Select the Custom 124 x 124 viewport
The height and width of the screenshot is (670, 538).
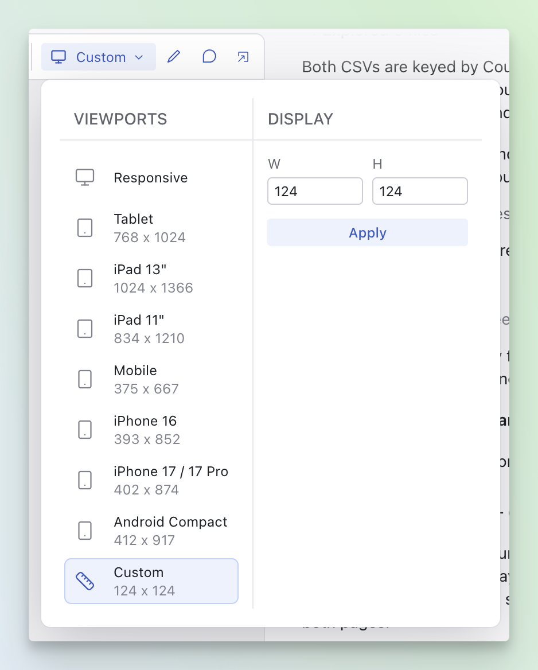pos(151,581)
